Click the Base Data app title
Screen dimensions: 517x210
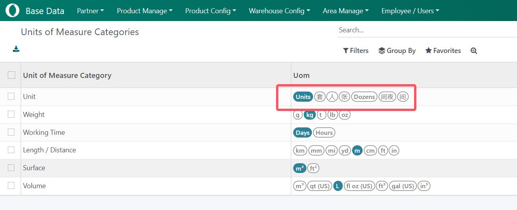(45, 11)
